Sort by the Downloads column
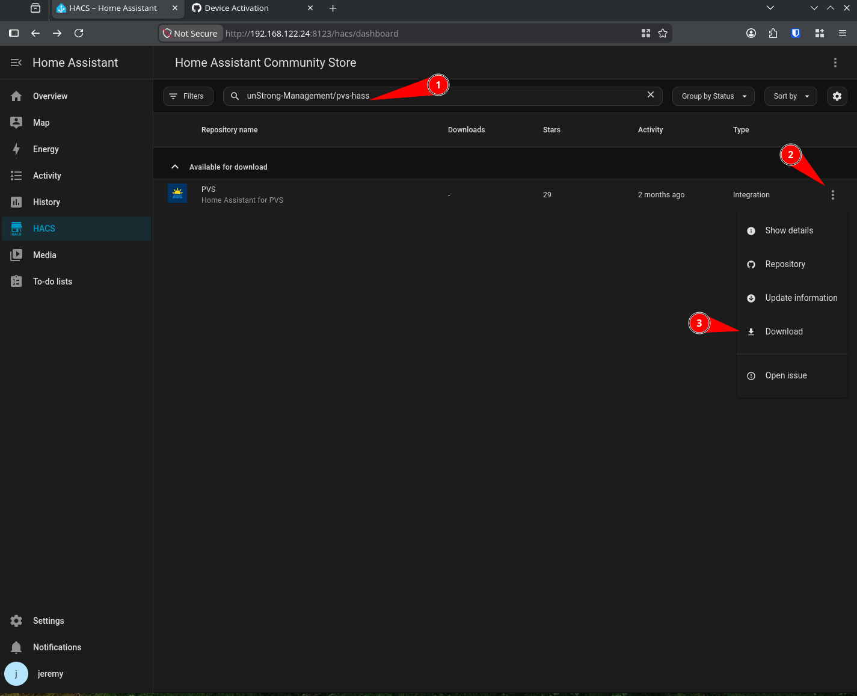 [x=466, y=130]
